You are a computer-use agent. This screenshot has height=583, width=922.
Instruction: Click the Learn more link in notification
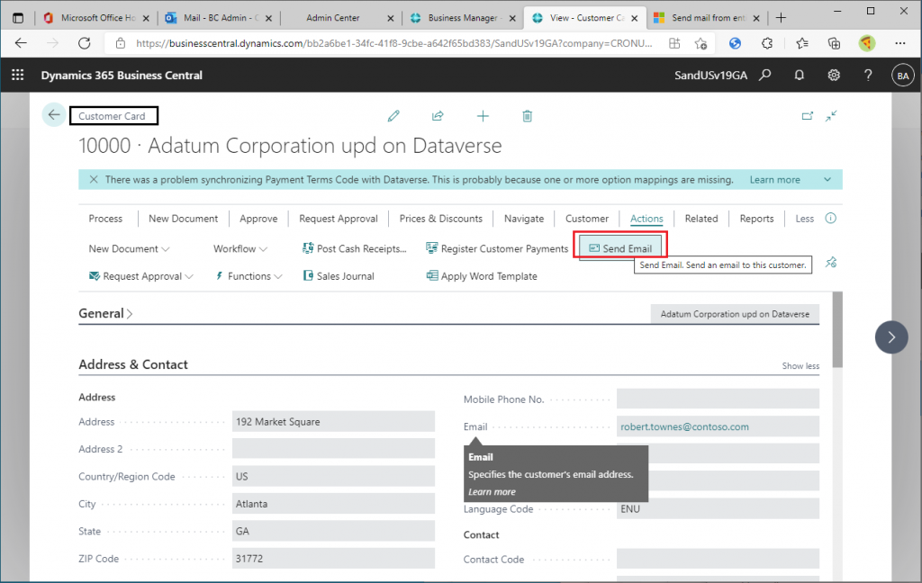point(775,180)
